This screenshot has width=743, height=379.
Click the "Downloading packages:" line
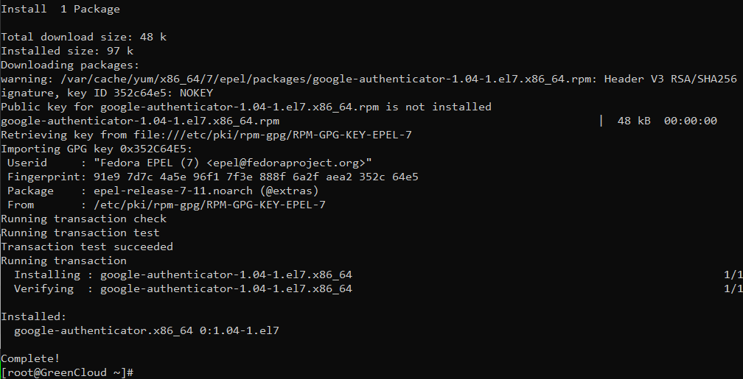(71, 65)
